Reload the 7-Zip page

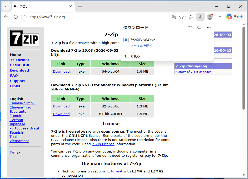[x=16, y=17]
